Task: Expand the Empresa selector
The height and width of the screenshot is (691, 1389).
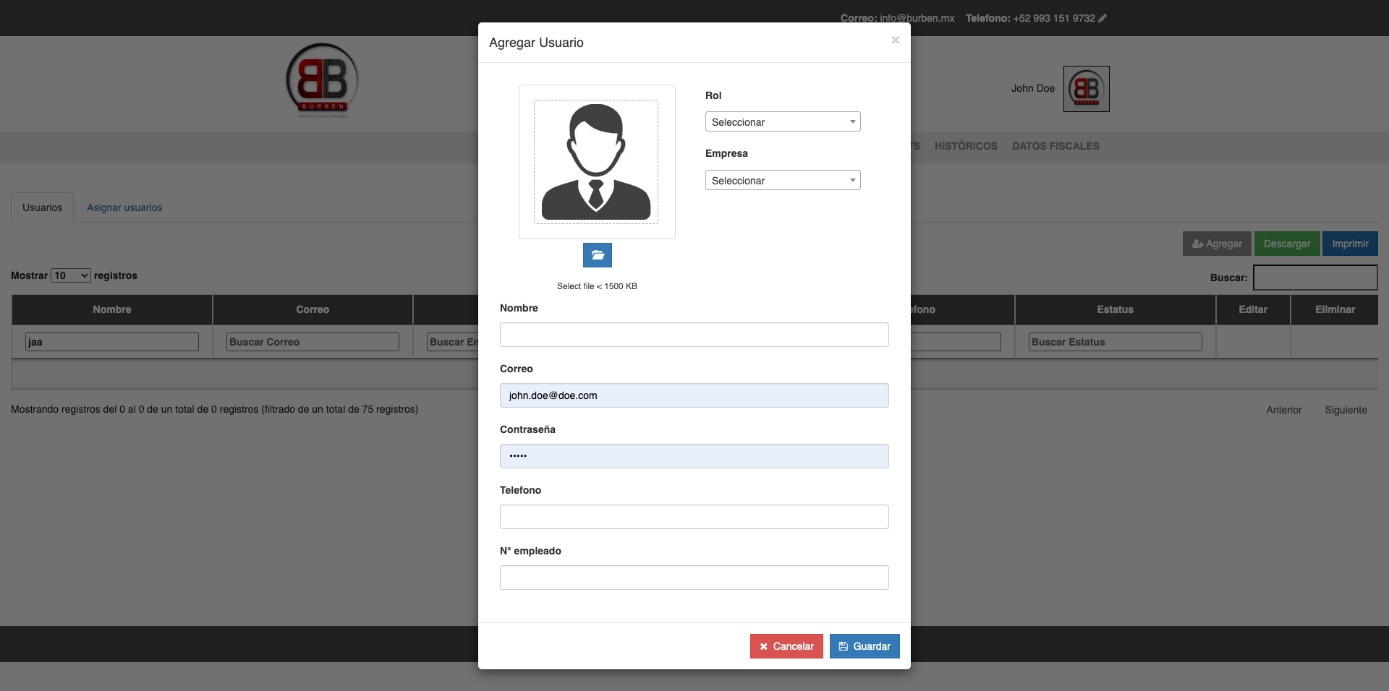Action: point(782,181)
